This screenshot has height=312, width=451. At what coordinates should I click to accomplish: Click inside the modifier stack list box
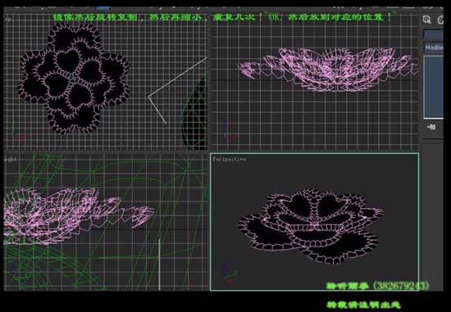click(434, 87)
